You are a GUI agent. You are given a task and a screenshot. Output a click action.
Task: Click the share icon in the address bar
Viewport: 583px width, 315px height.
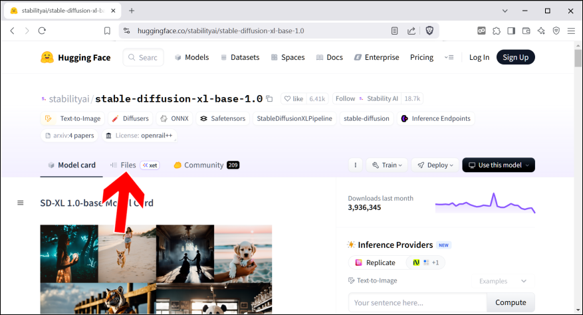click(x=411, y=31)
